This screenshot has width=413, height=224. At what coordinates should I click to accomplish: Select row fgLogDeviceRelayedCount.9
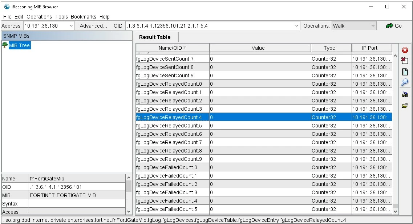point(264,159)
